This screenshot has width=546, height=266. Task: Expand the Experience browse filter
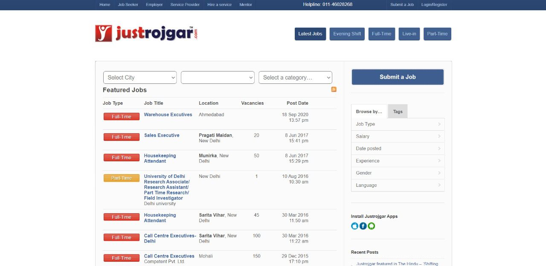coord(398,161)
